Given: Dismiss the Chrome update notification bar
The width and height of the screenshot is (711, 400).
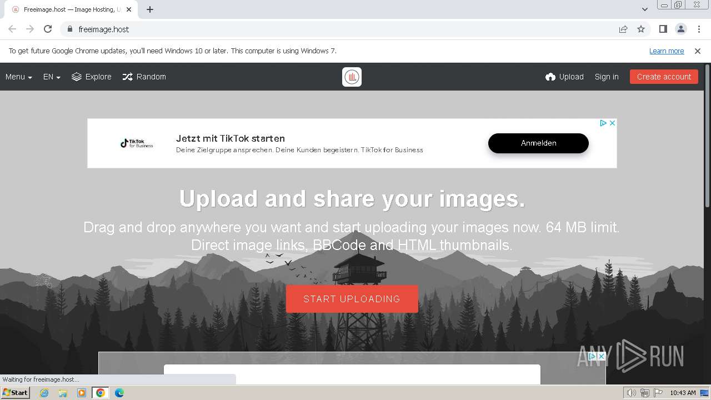Looking at the screenshot, I should (x=698, y=51).
